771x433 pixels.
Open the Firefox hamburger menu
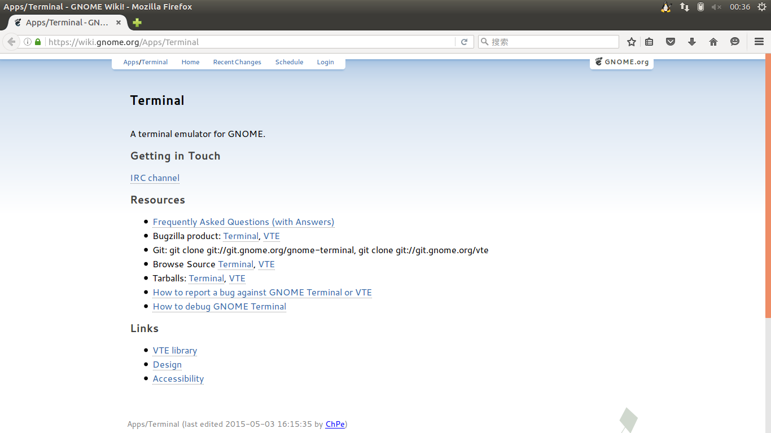click(x=759, y=42)
